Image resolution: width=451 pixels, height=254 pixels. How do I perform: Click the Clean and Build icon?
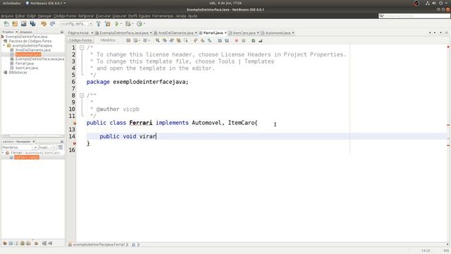[x=108, y=24]
